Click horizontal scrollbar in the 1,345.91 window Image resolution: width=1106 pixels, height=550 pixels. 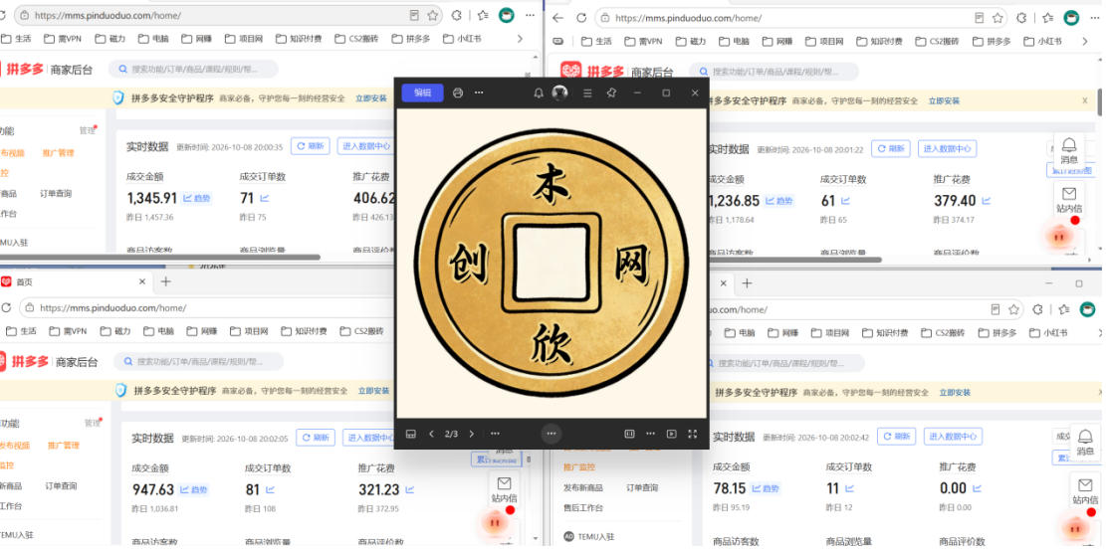pos(160,257)
